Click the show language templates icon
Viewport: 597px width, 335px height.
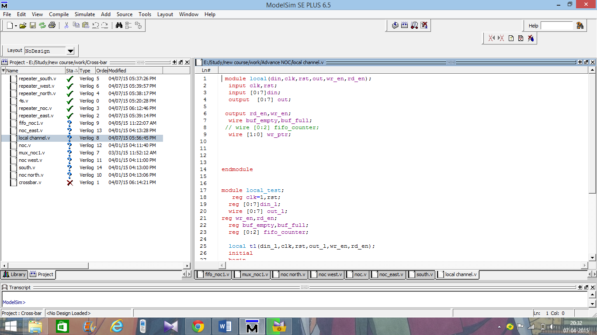click(x=511, y=38)
